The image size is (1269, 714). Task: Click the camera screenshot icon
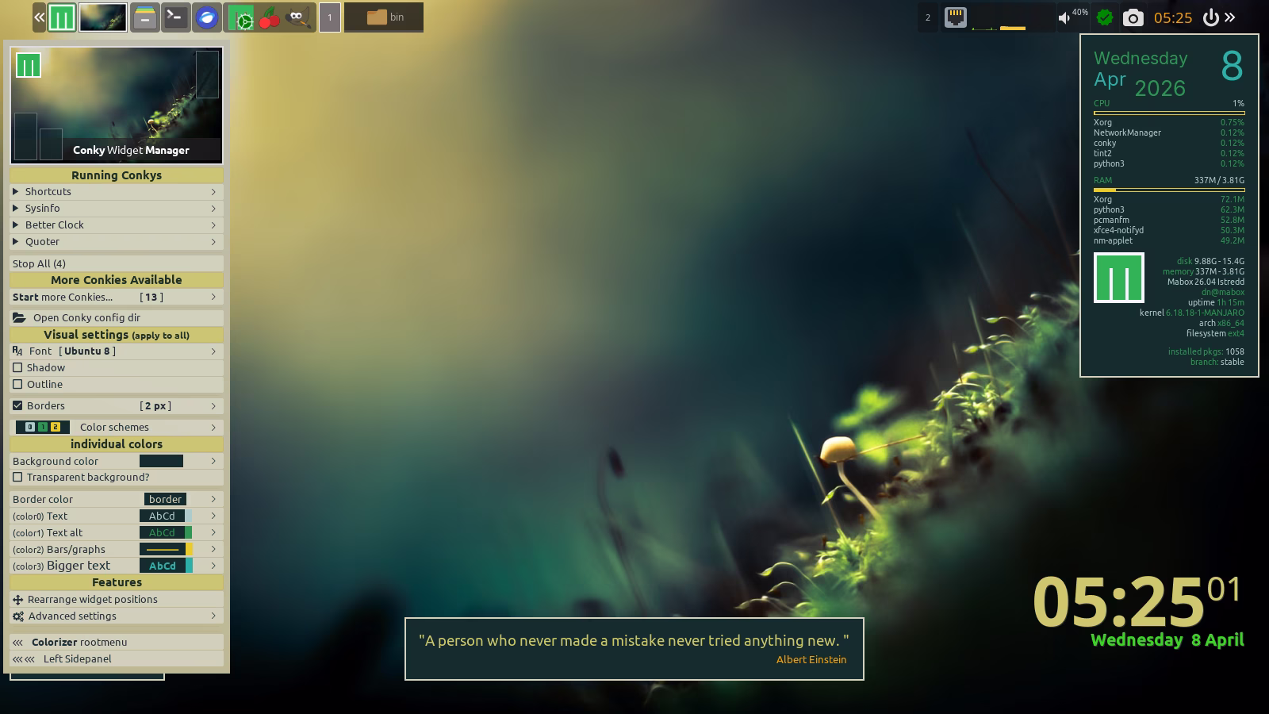(1133, 17)
